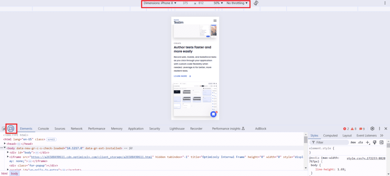390x176 pixels.
Task: Open the style.css source link
Action: click(x=366, y=158)
